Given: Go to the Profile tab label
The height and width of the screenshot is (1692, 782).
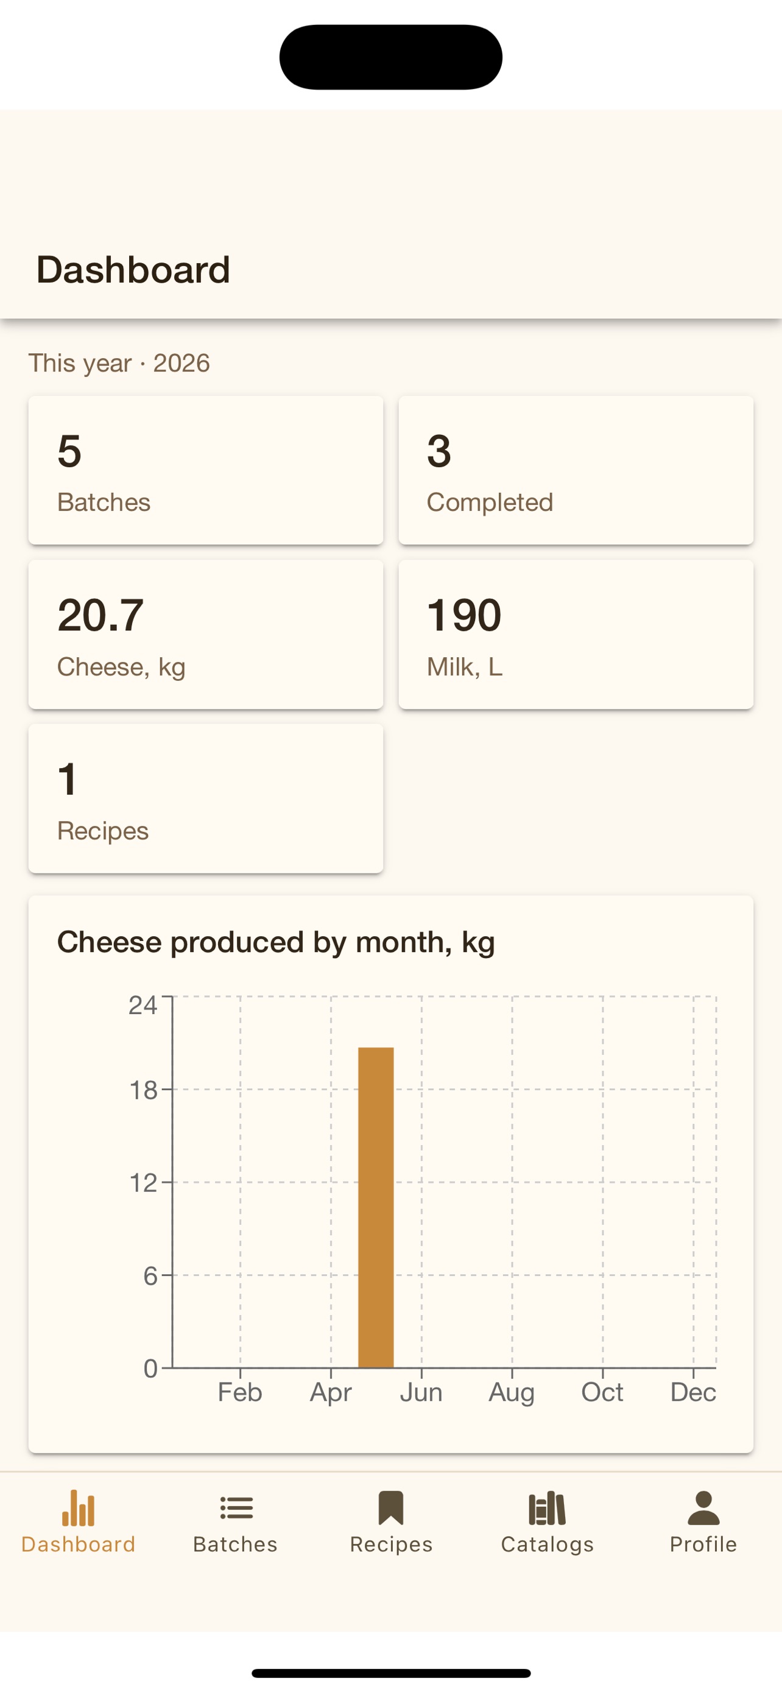Looking at the screenshot, I should [x=703, y=1544].
